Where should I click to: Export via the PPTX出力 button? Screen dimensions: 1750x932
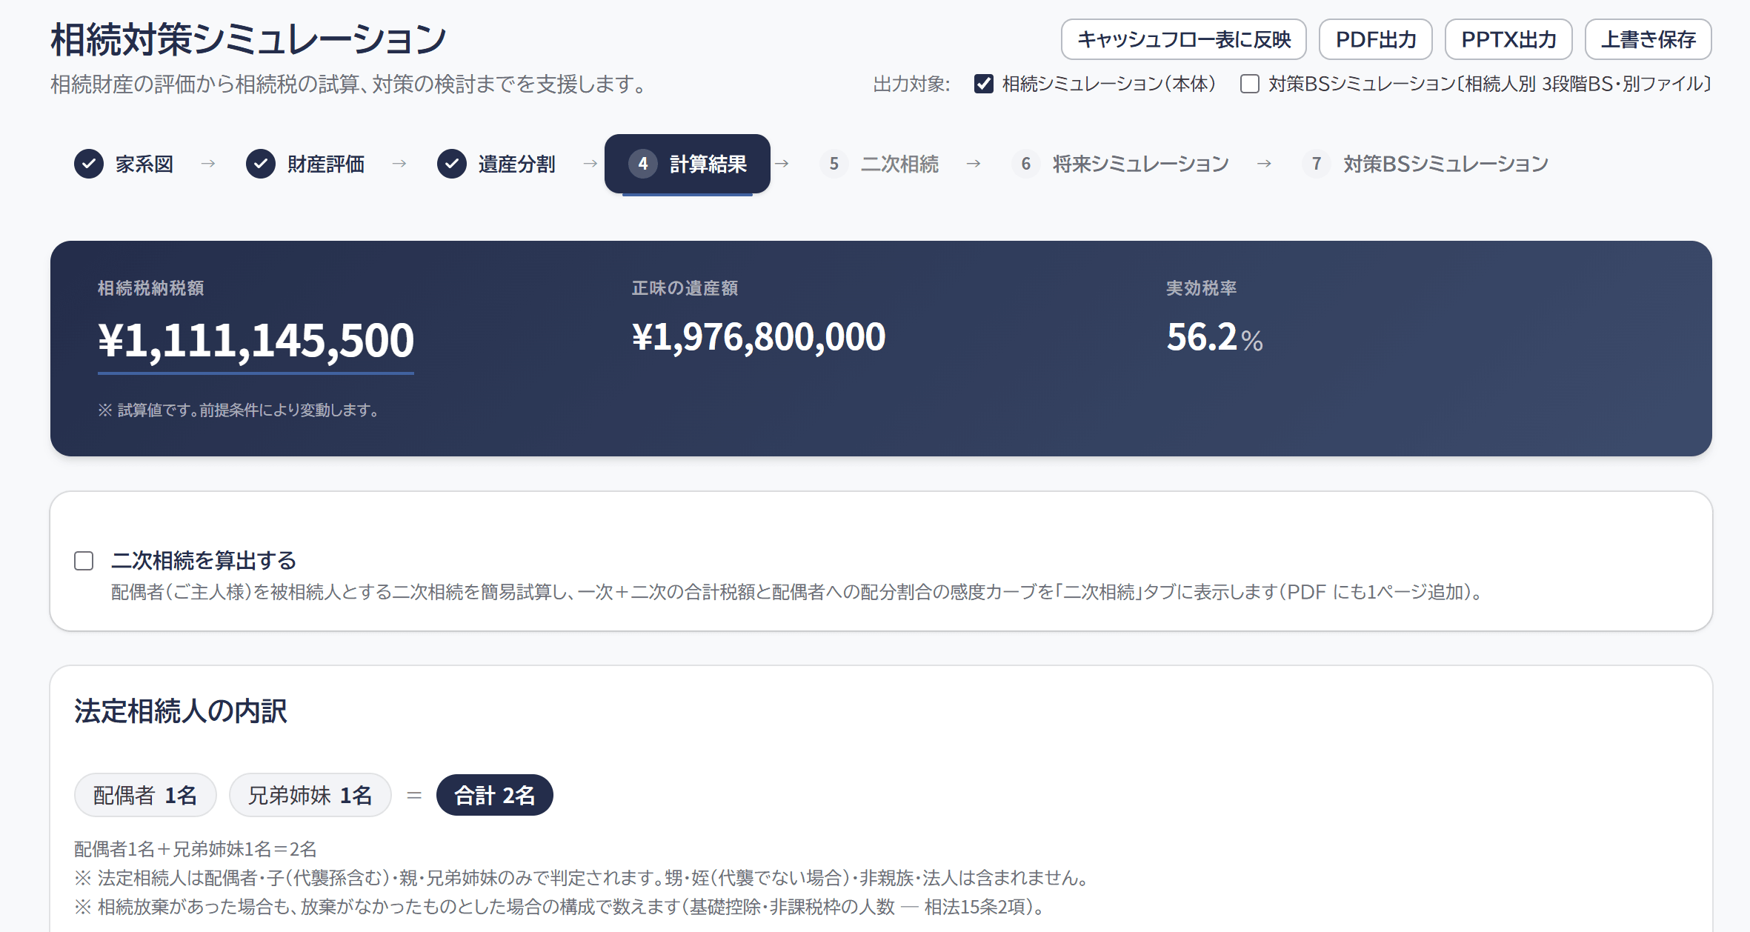pos(1508,39)
